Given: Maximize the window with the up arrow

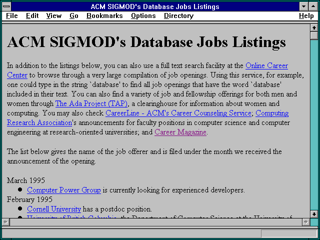Looking at the screenshot, I should click(x=313, y=6).
